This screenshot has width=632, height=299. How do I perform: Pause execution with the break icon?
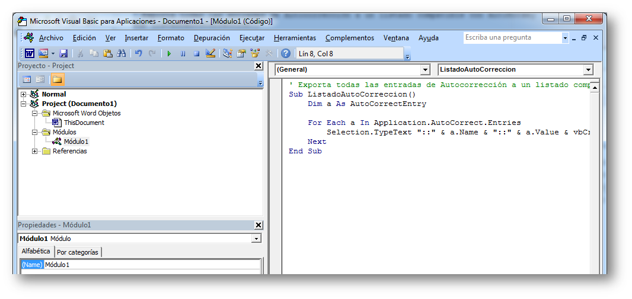pos(183,53)
